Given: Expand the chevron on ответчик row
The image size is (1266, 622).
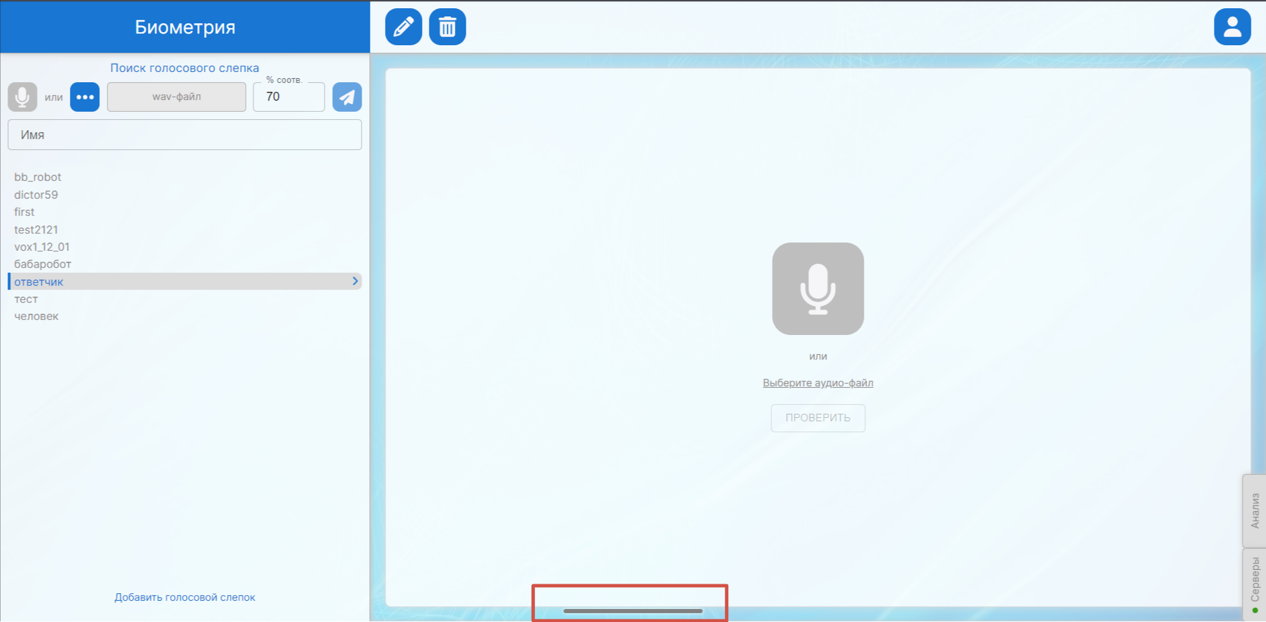Looking at the screenshot, I should [x=355, y=282].
